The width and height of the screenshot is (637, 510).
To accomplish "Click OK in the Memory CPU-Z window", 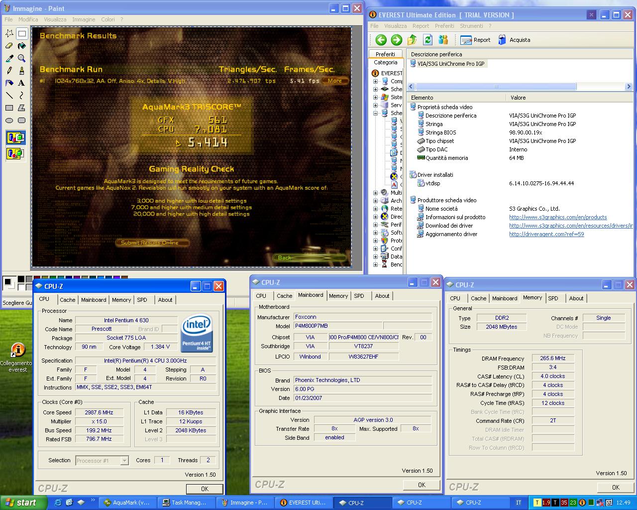I will pos(616,487).
